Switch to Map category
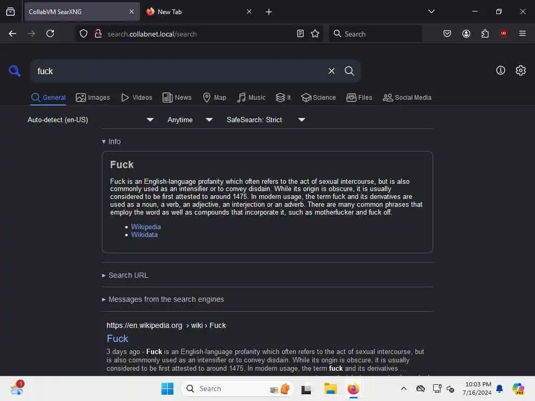 (214, 98)
